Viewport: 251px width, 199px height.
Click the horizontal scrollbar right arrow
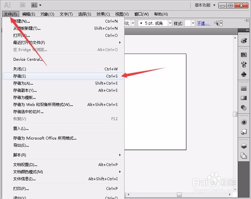230,195
